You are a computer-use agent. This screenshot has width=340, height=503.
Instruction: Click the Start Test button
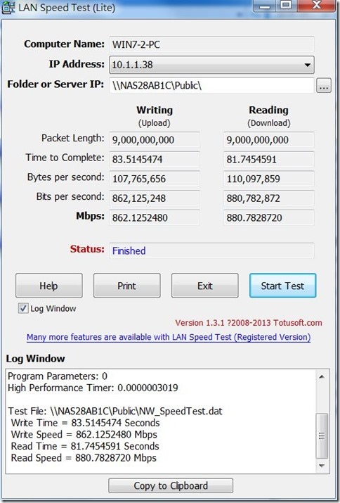point(282,286)
